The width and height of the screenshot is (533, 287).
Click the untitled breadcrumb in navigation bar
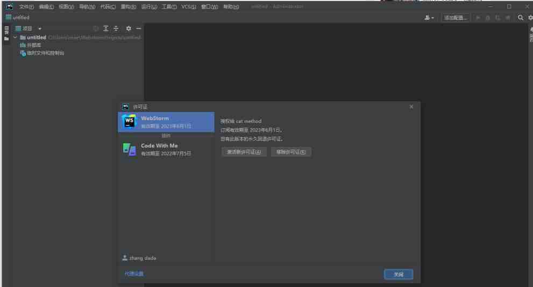(x=18, y=18)
